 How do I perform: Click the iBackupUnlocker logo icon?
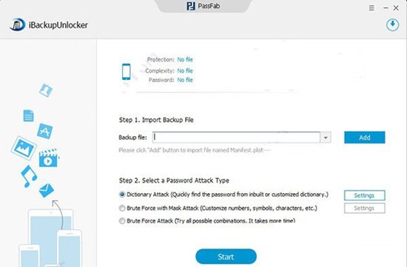(x=18, y=24)
